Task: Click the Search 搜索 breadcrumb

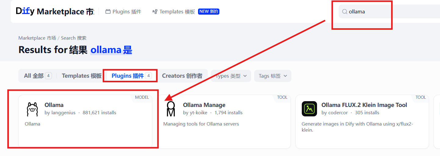Action: pyautogui.click(x=74, y=38)
